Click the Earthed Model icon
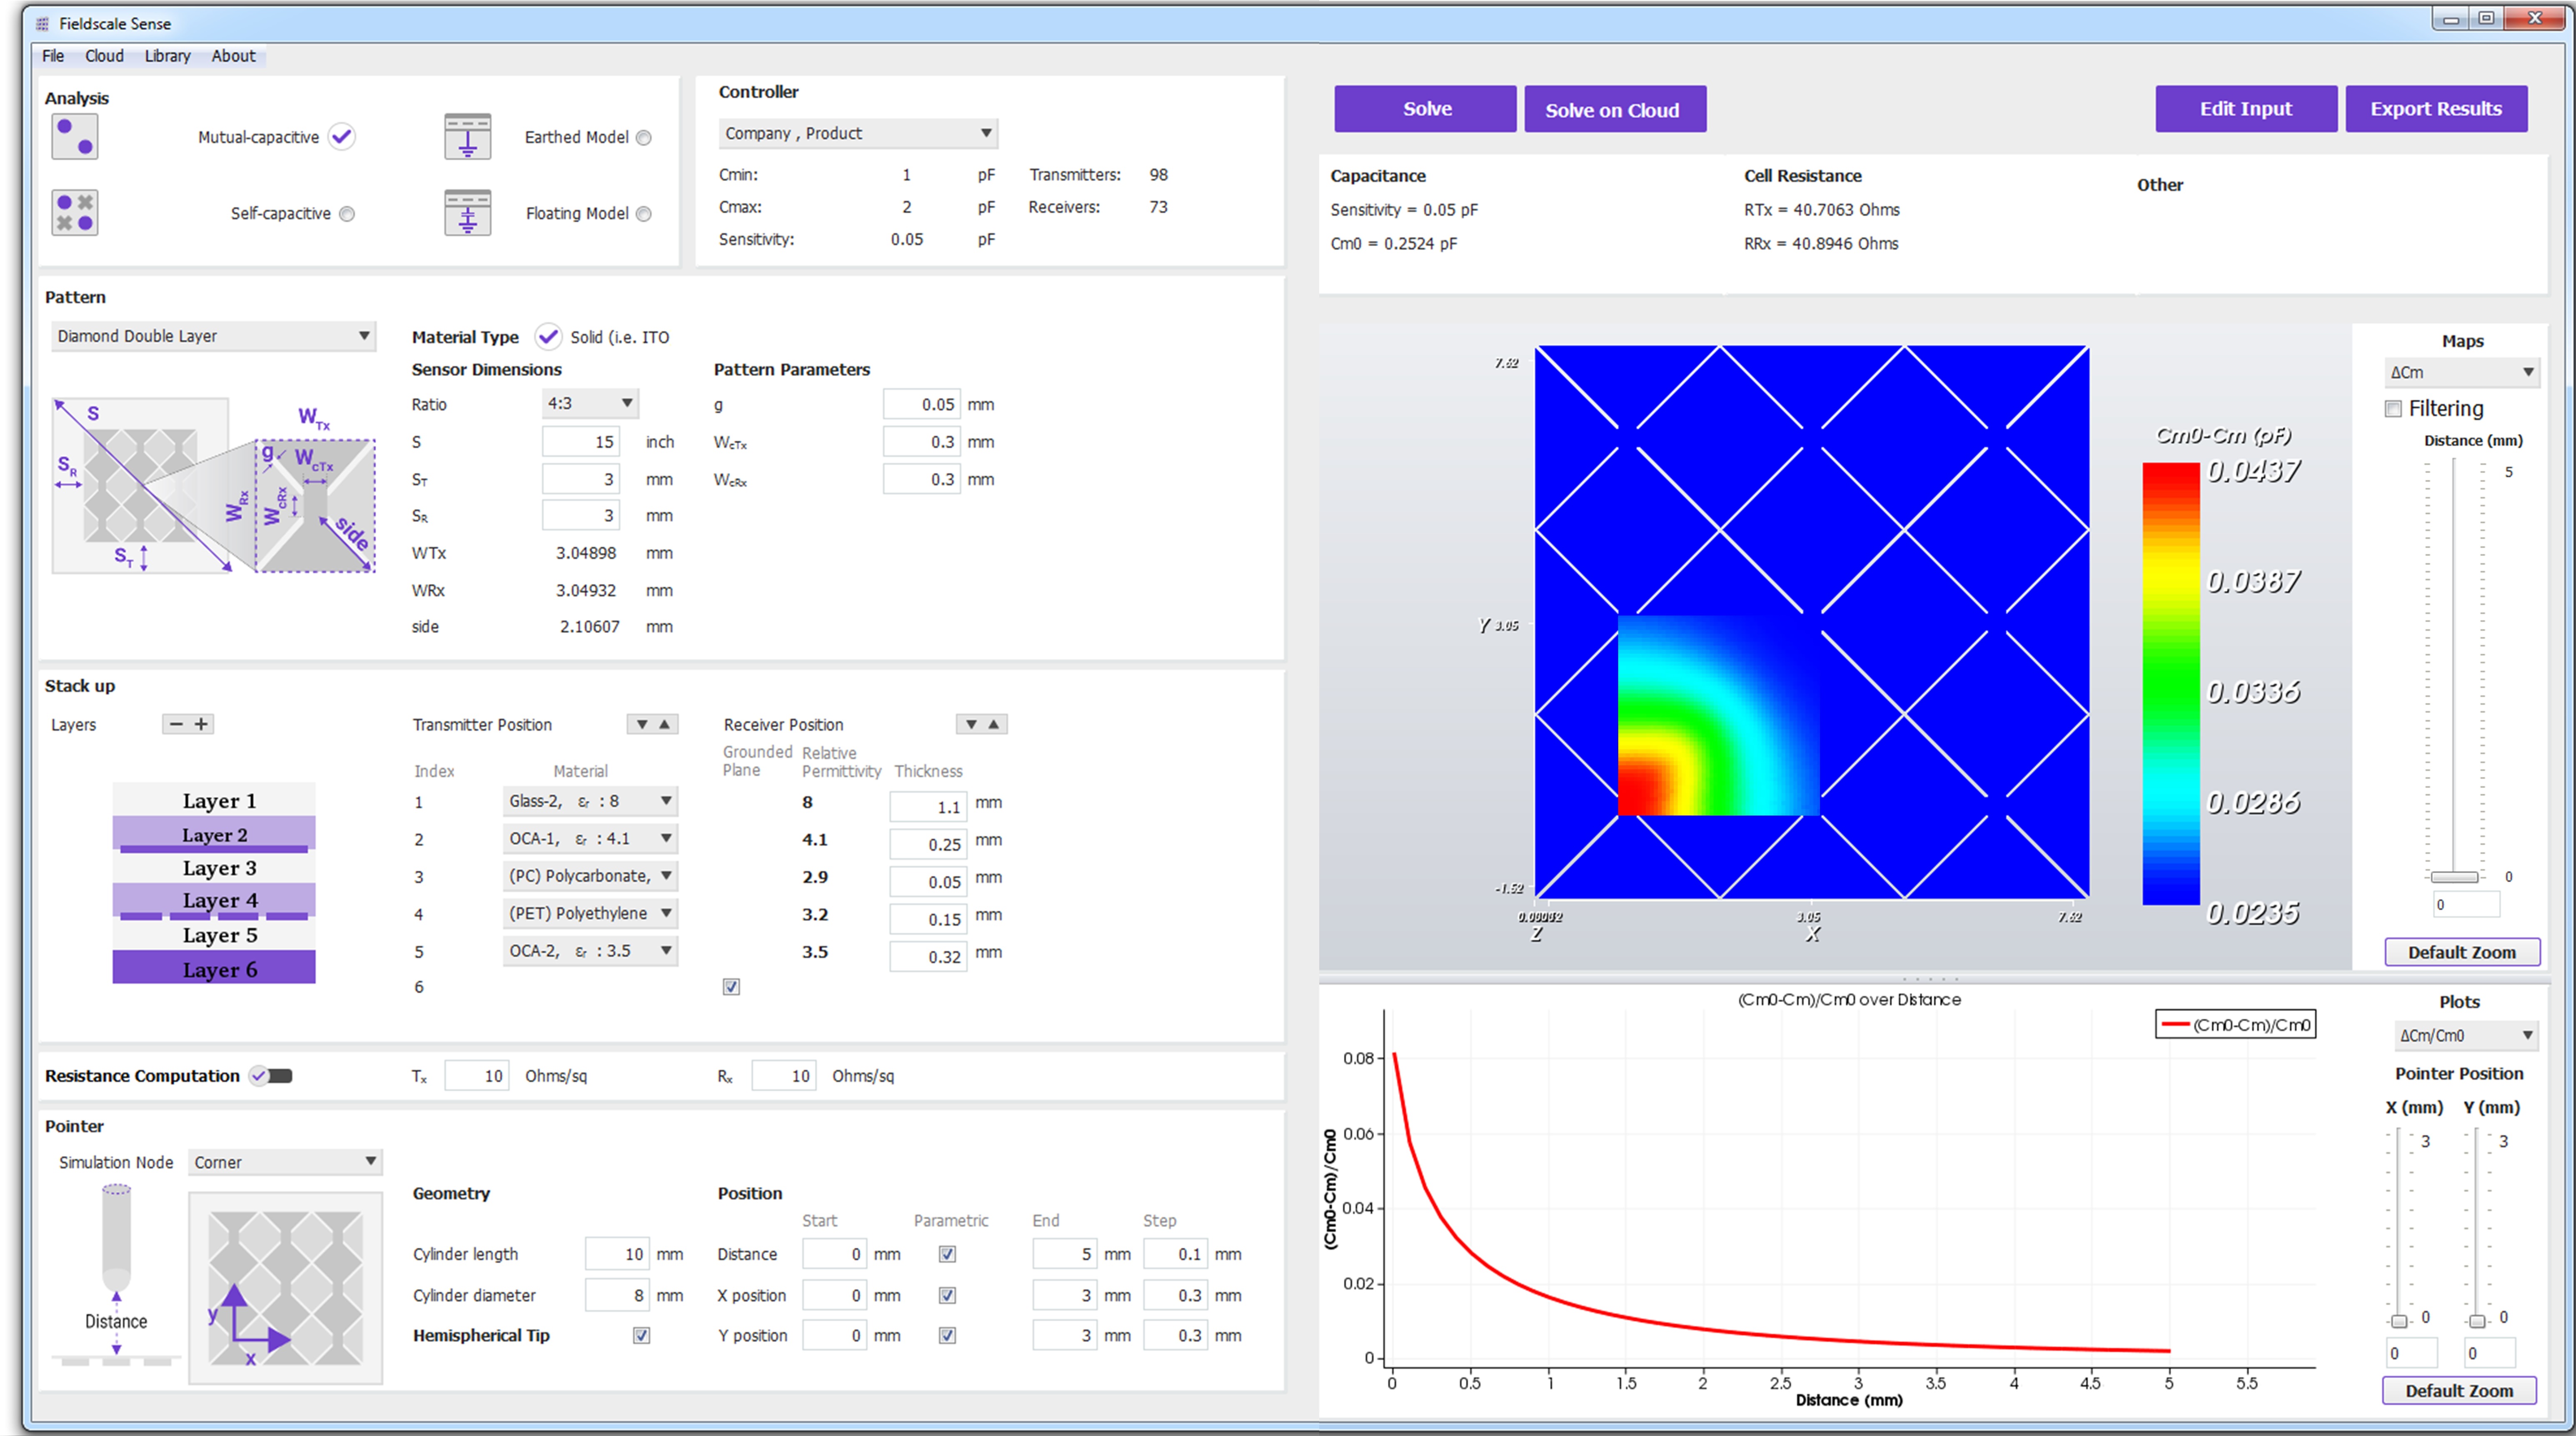The width and height of the screenshot is (2576, 1436). tap(467, 137)
